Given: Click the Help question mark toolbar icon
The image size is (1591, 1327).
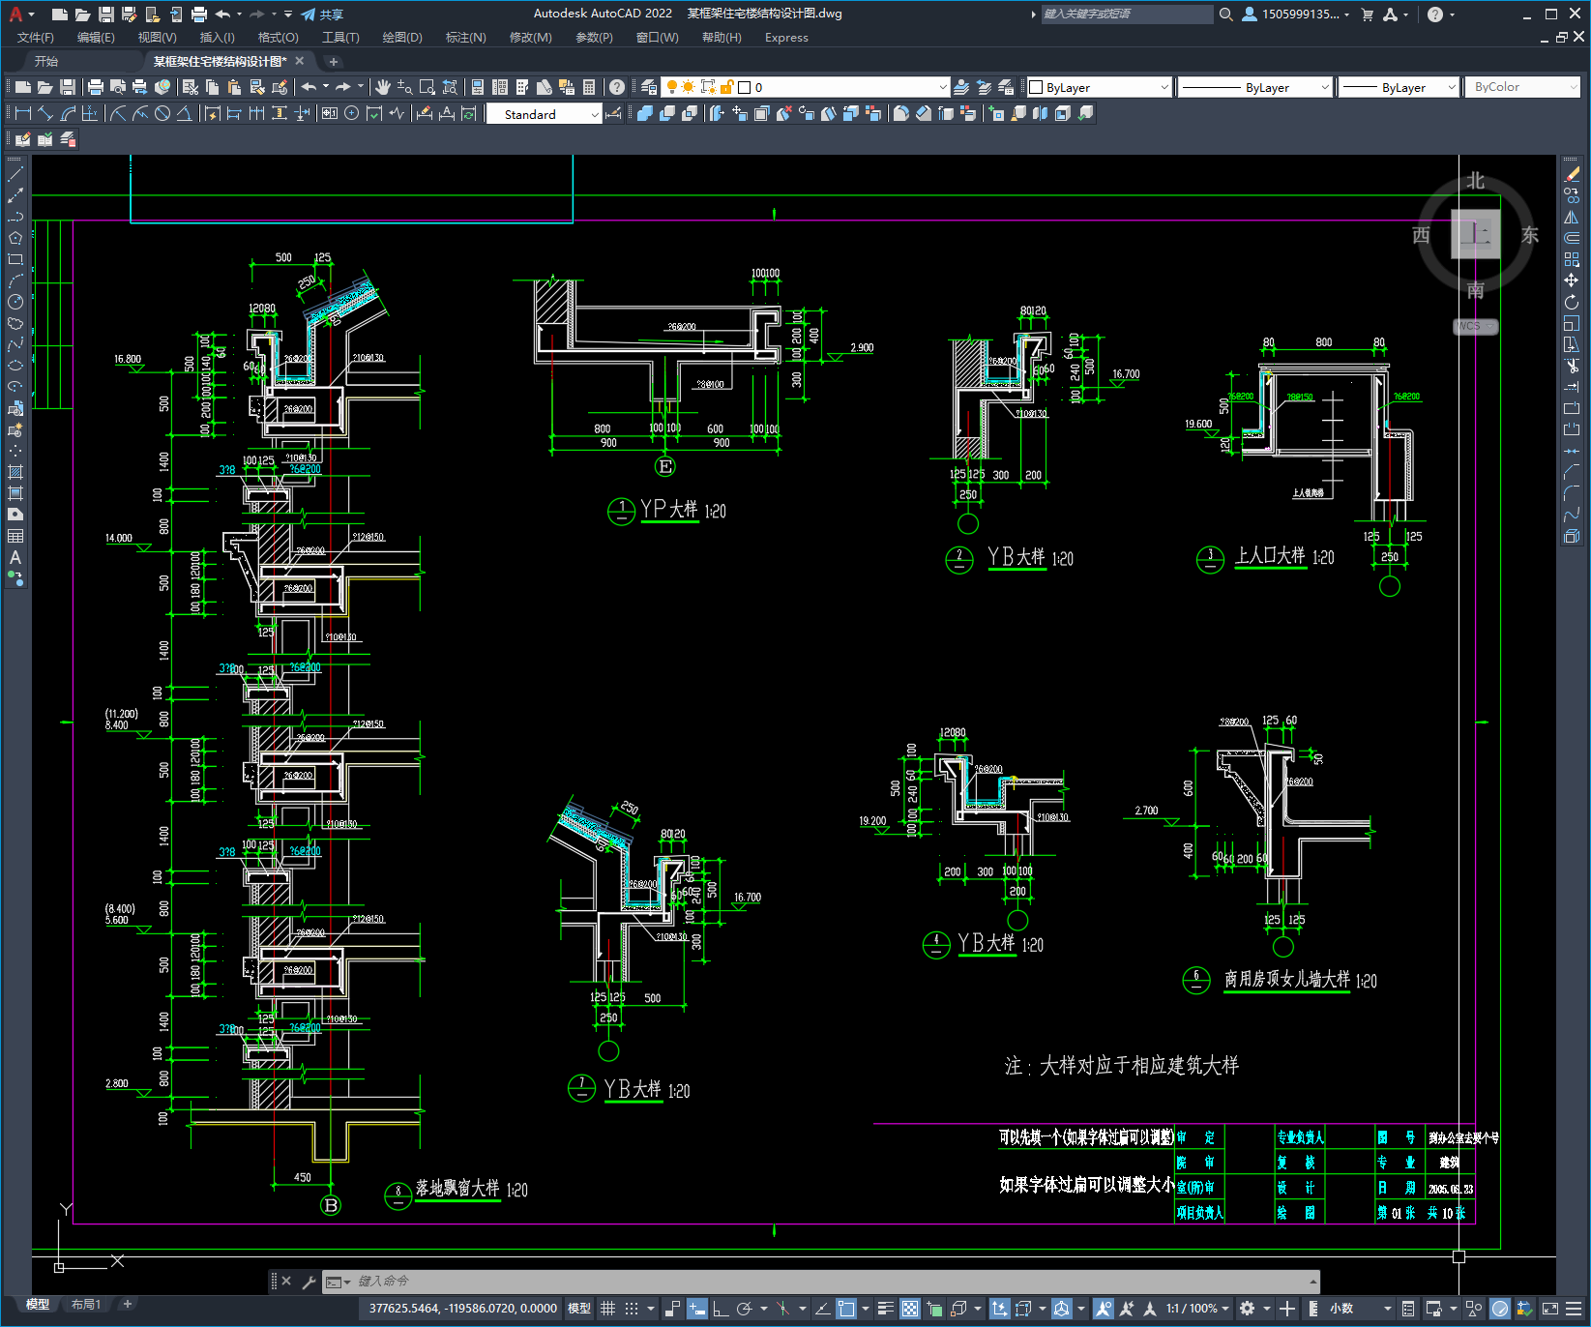Looking at the screenshot, I should [x=617, y=87].
